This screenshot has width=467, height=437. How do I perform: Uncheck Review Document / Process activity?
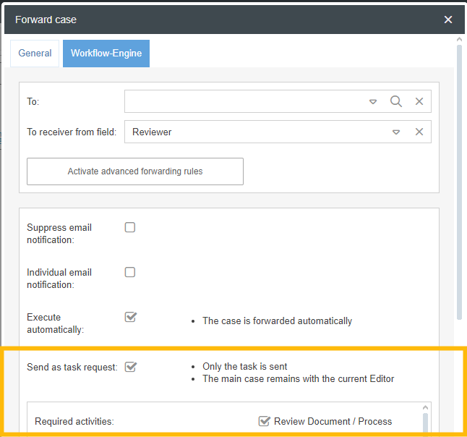tap(265, 421)
